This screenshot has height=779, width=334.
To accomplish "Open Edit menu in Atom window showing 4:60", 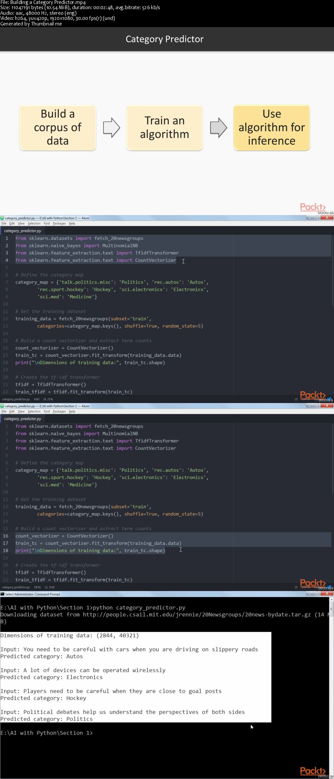I will pos(12,224).
